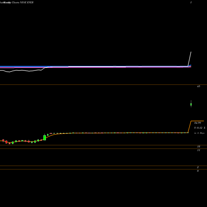Select the isolated green candlestick below 45

click(191, 104)
